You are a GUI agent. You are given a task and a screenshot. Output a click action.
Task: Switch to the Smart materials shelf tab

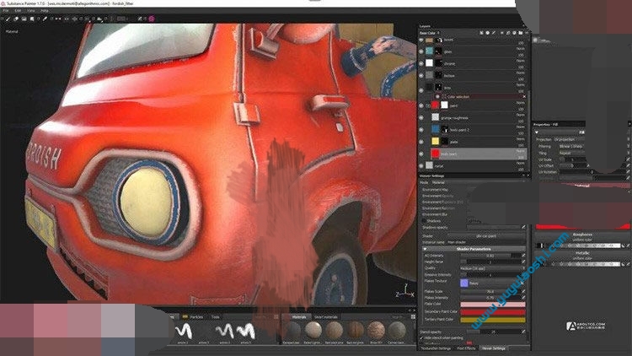(x=325, y=317)
